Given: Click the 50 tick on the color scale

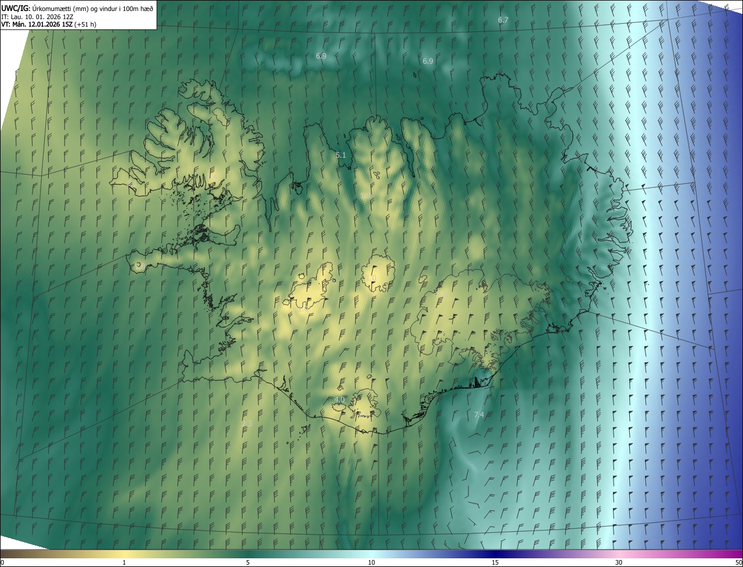Looking at the screenshot, I should click(738, 563).
